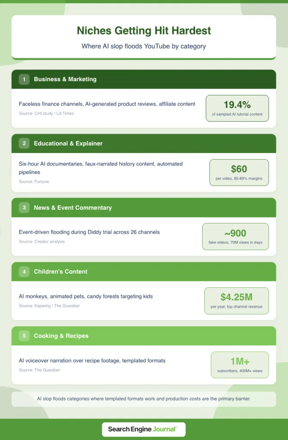Click the $60 per video statistic box

pyautogui.click(x=239, y=172)
